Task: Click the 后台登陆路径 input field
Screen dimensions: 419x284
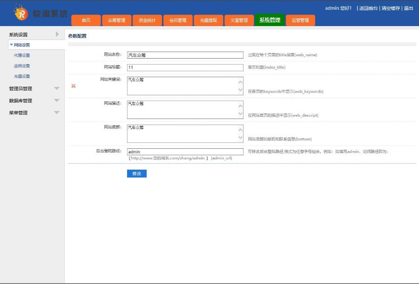Action: pos(185,152)
